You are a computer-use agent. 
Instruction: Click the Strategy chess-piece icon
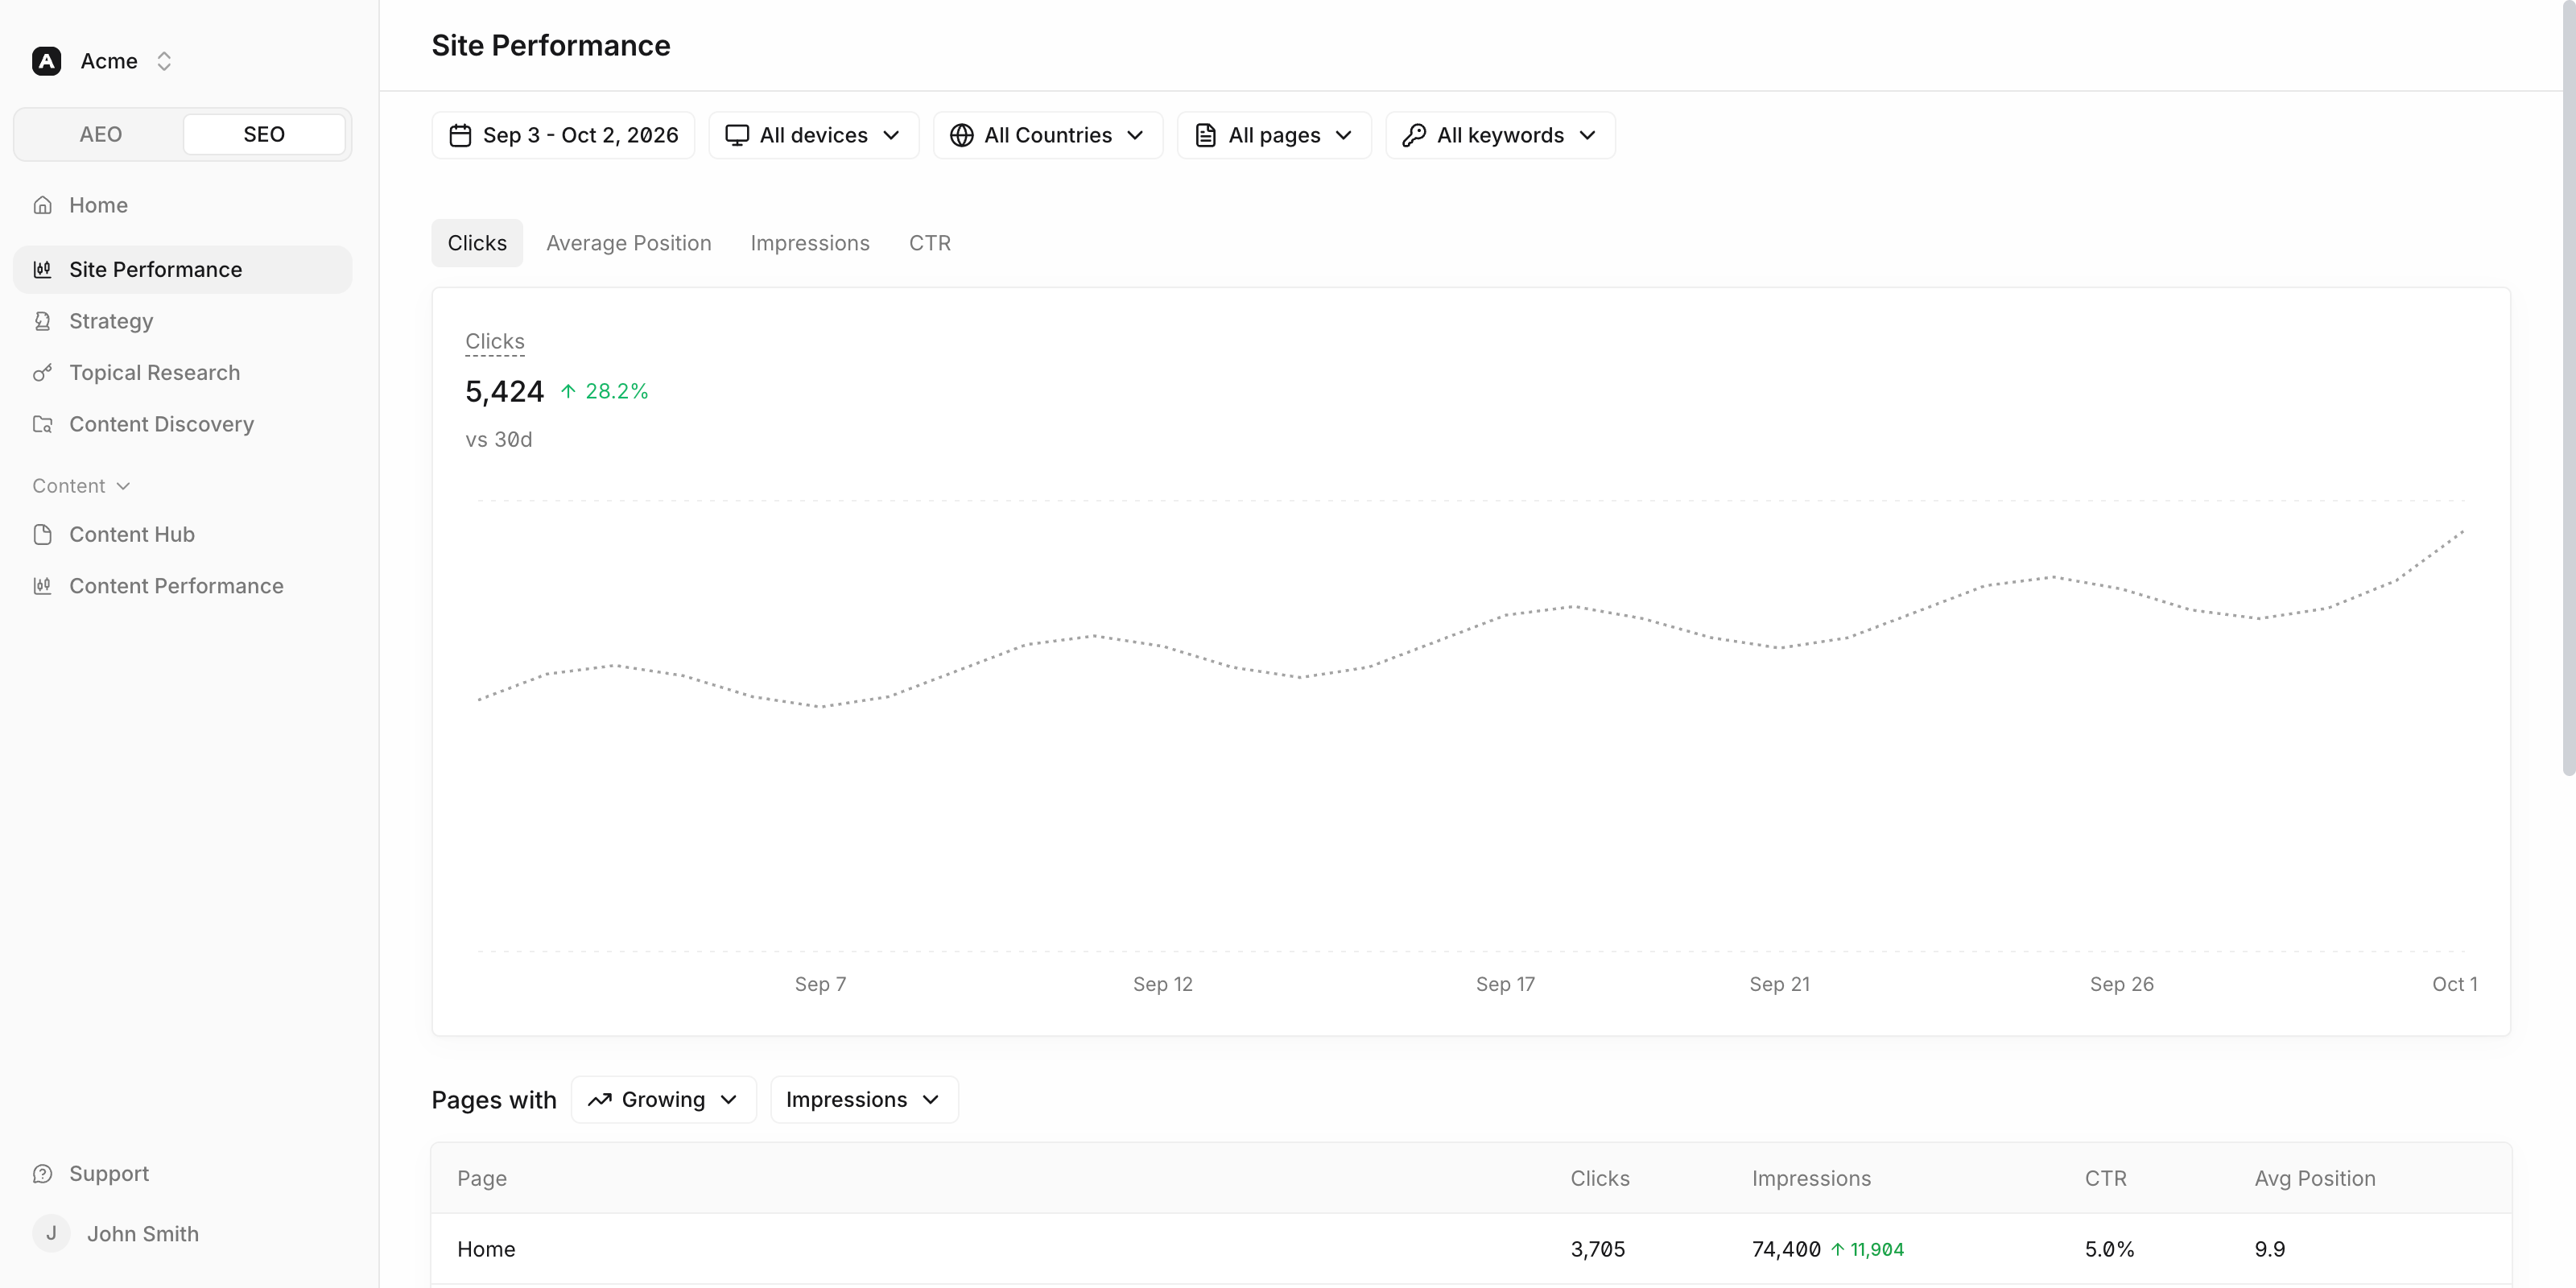(x=42, y=321)
